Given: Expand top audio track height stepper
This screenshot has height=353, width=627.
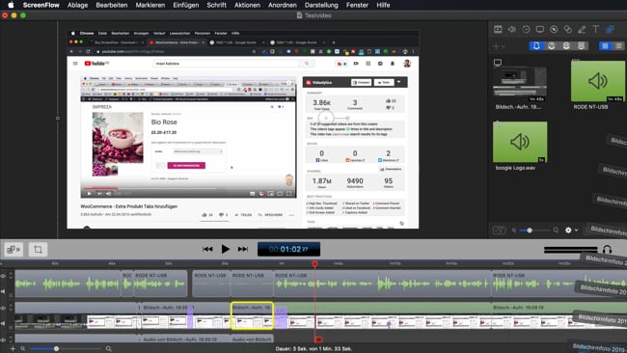Looking at the screenshot, I should [11, 276].
